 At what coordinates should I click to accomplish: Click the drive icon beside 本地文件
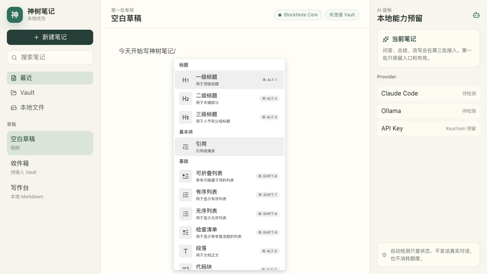(14, 108)
